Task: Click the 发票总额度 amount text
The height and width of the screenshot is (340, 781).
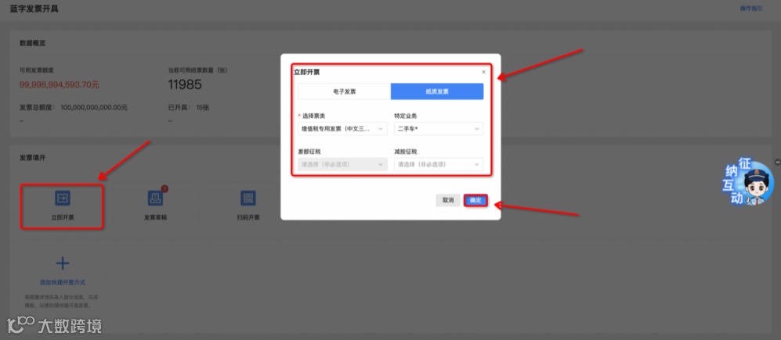Action: (x=73, y=107)
